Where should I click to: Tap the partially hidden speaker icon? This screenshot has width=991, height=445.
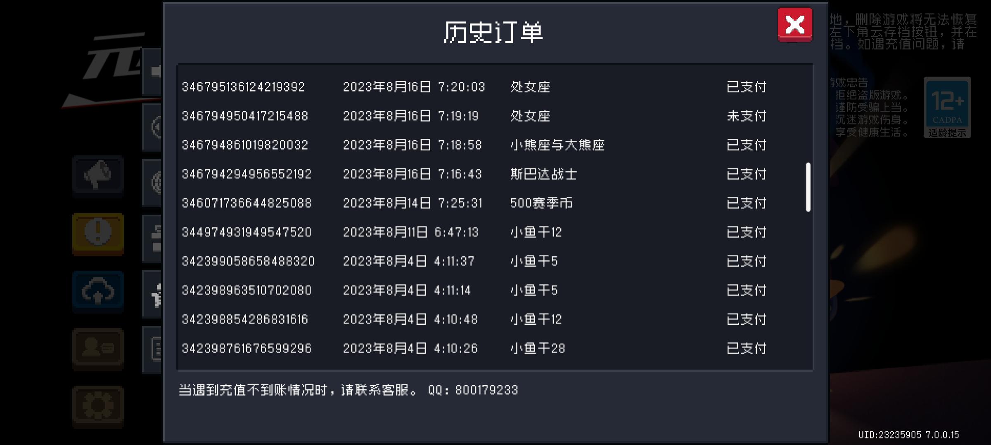(x=155, y=72)
